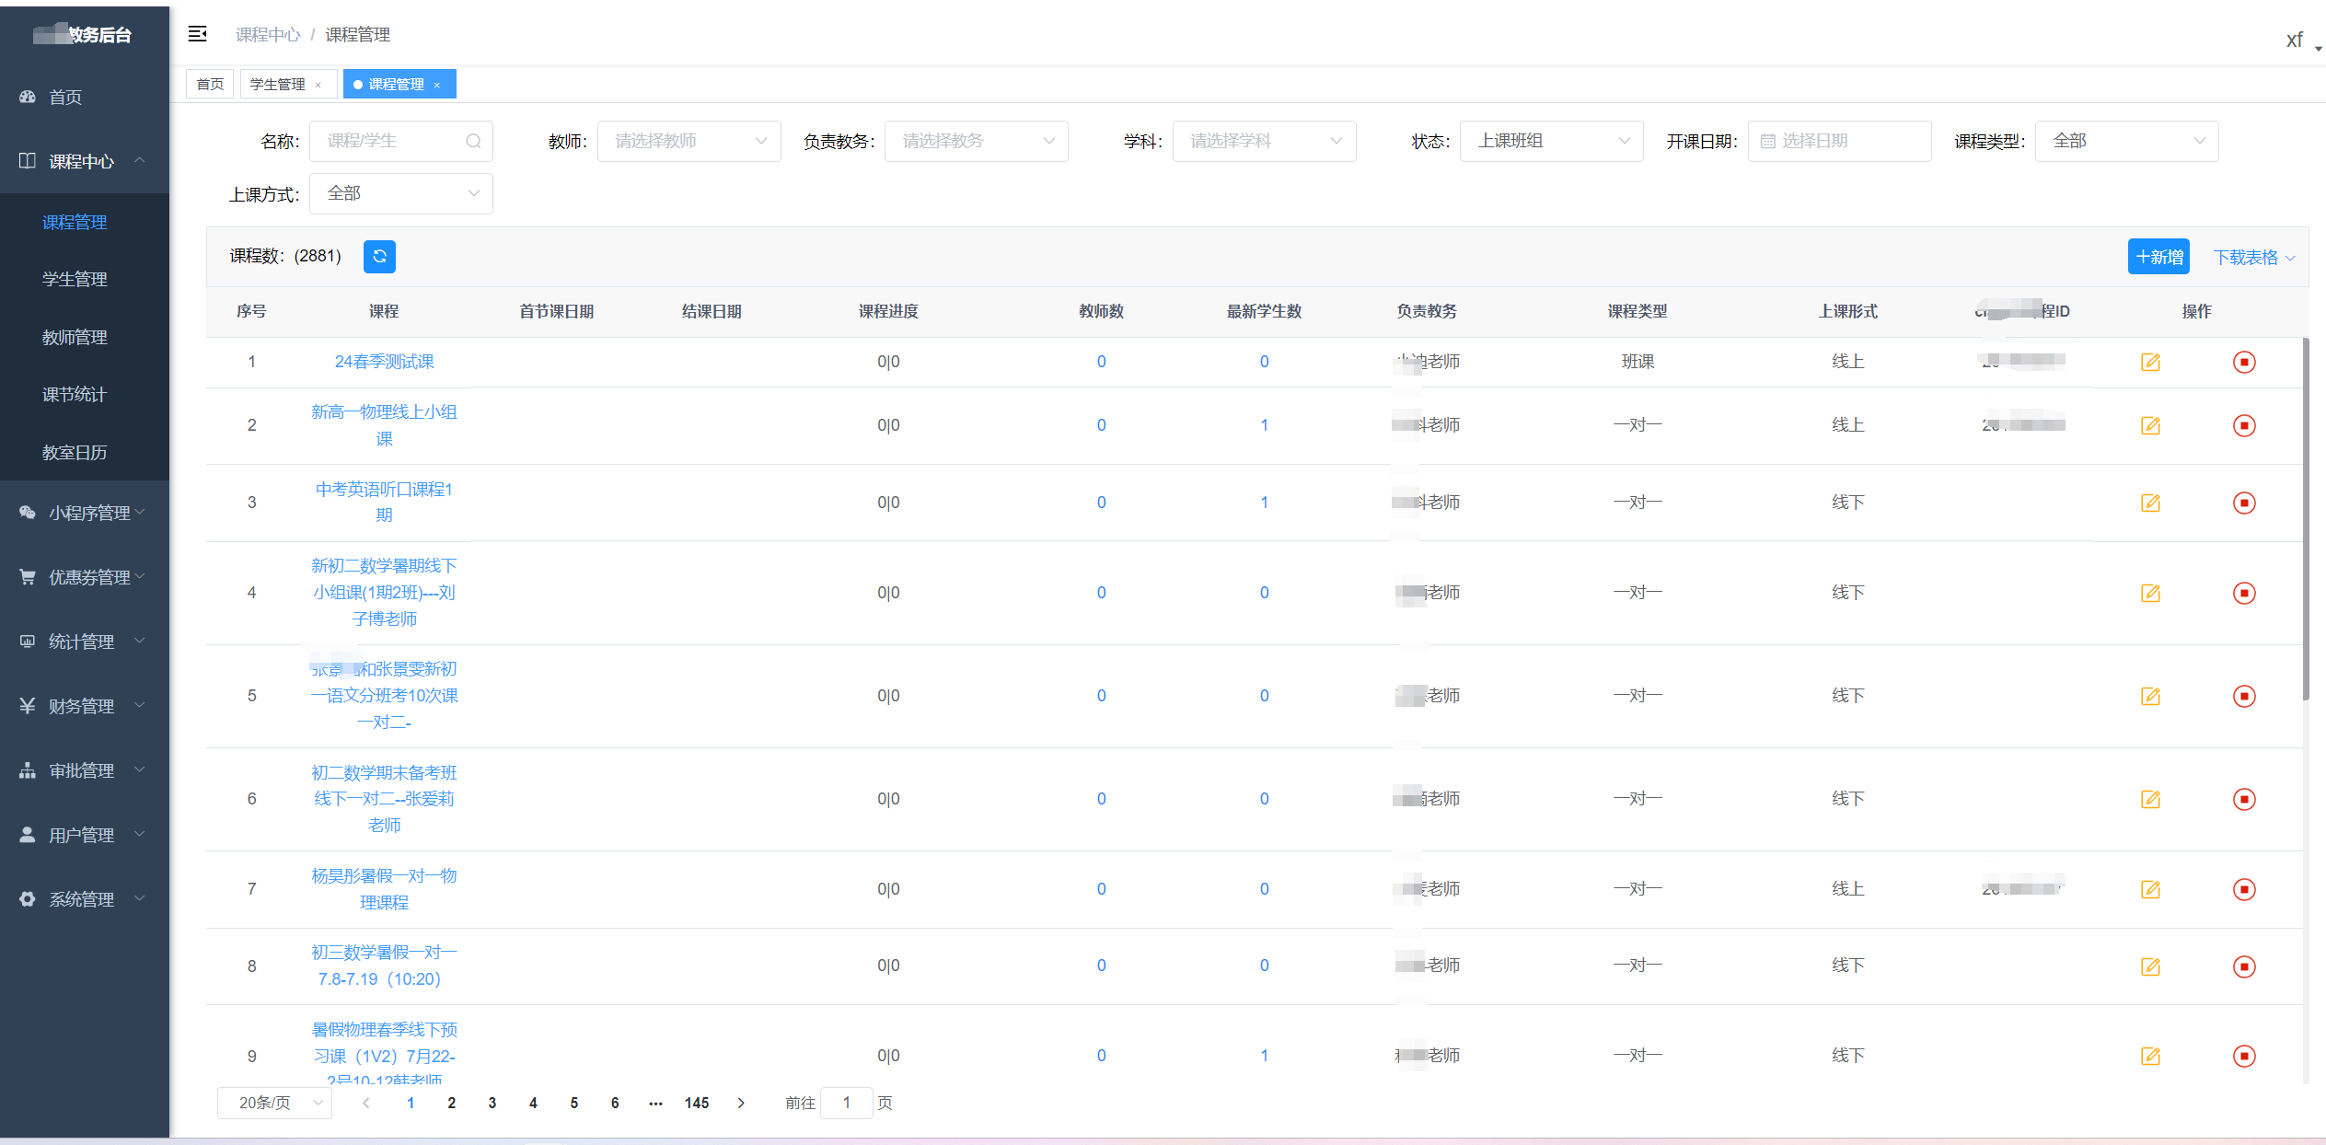Image resolution: width=2326 pixels, height=1145 pixels.
Task: Click the table vertical scrollbar
Action: pos(2306,520)
